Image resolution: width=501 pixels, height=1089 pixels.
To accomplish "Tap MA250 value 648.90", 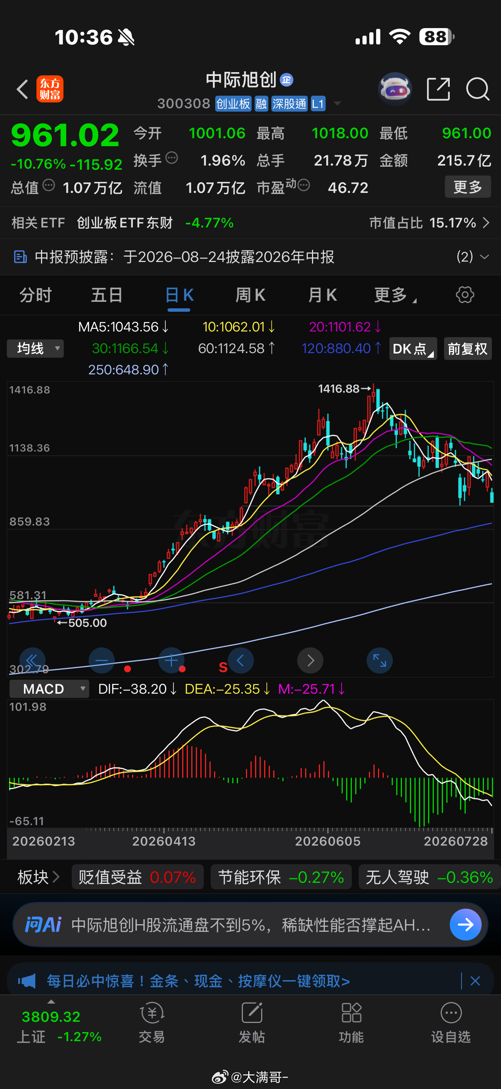I will 128,369.
